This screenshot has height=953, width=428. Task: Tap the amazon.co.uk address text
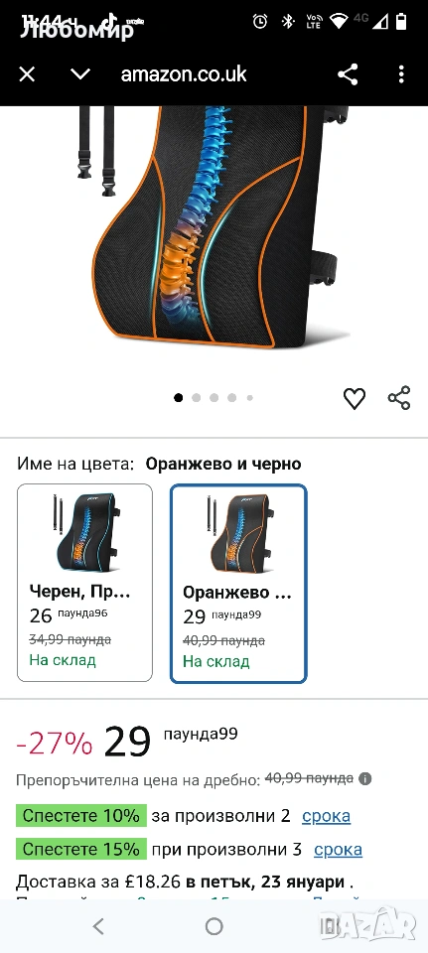point(184,74)
